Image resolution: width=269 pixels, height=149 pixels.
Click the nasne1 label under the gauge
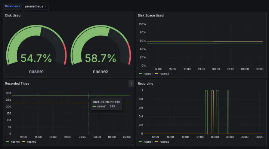36,72
